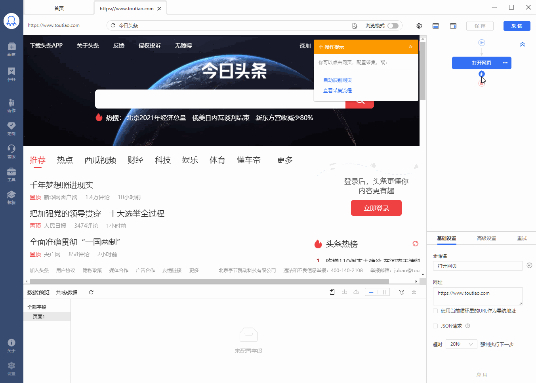Image resolution: width=536 pixels, height=383 pixels.
Task: Click the 保存 save button
Action: [x=480, y=26]
